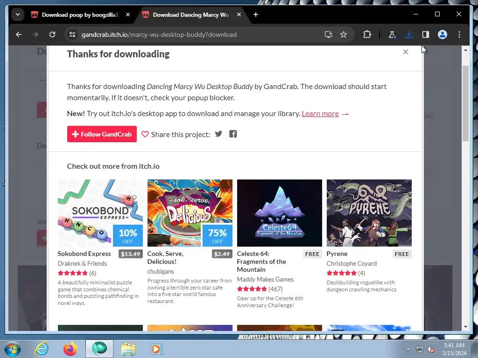Viewport: 478px width, 358px height.
Task: Click the $2.49 price tag
Action: 222,254
